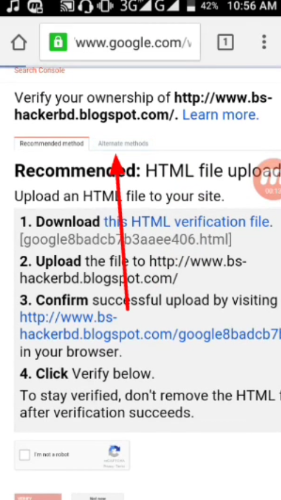Tap the battery indicator in status bar
This screenshot has width=281, height=500.
click(191, 6)
